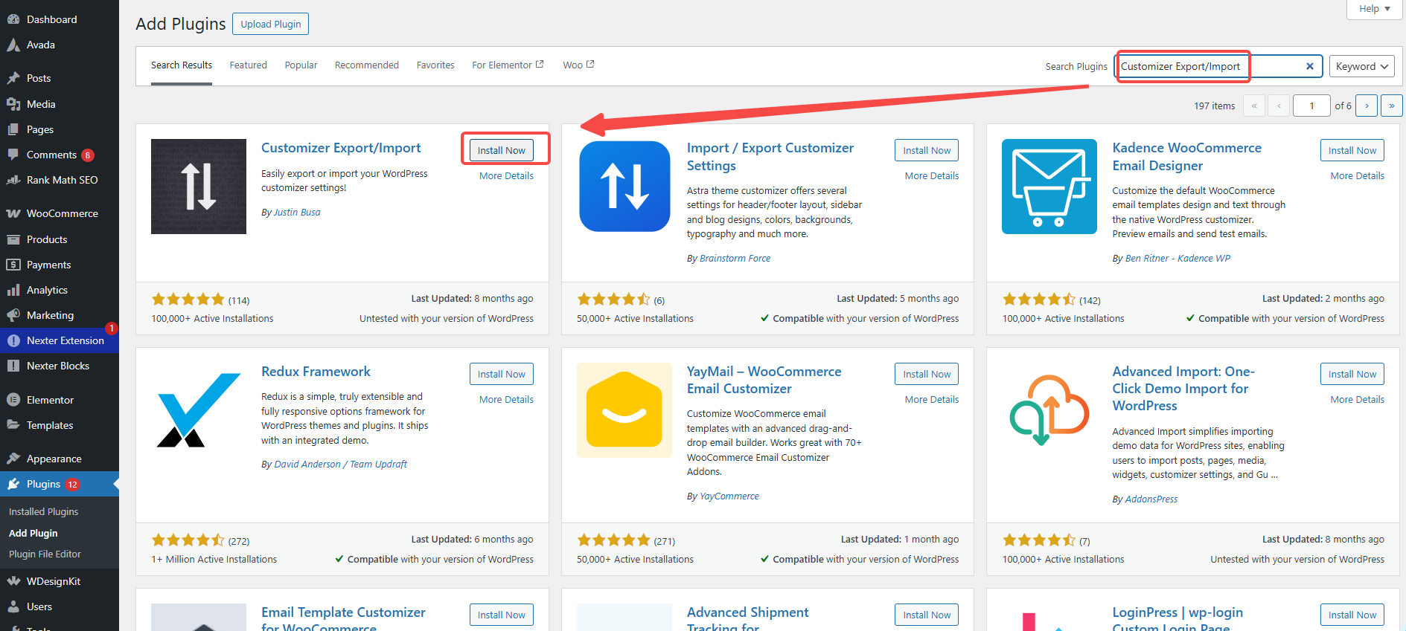Screen dimensions: 1406x631
Task: Open More Details for Redux Framework
Action: click(506, 400)
